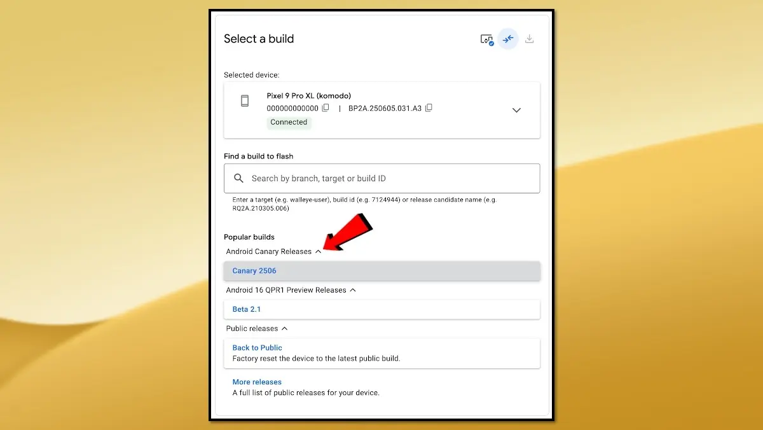Open More releases for full list

coord(257,382)
